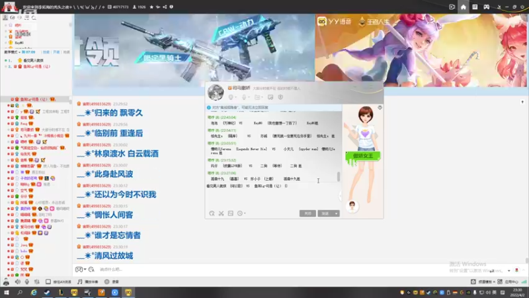529x298 pixels.
Task: Open dropdown arrow next to chat emoji icon
Action: 235,97
